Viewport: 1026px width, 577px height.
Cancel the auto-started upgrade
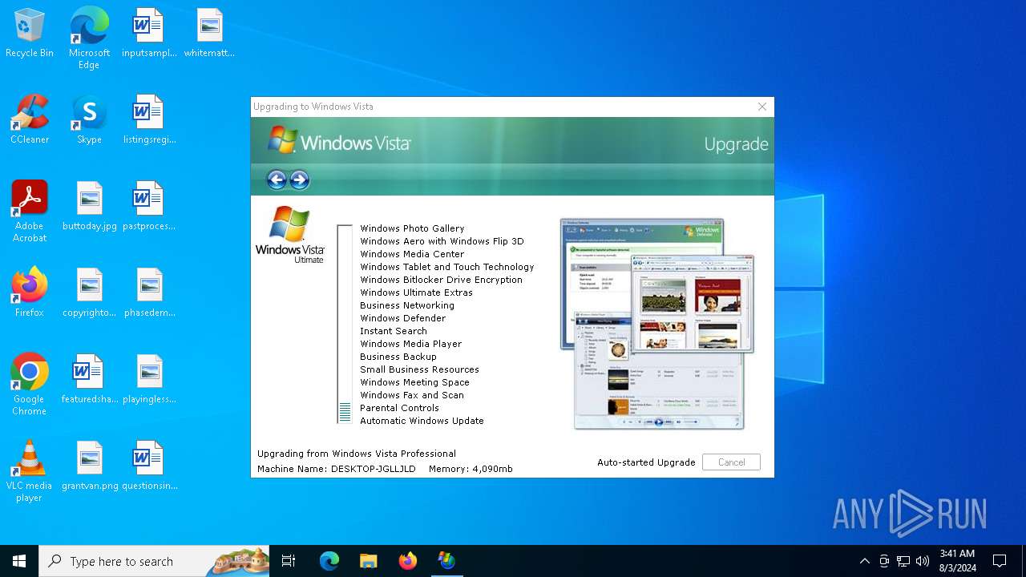coord(731,462)
